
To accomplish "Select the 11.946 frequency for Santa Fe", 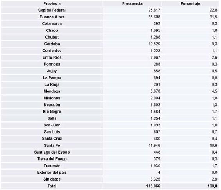I will coord(154,146).
